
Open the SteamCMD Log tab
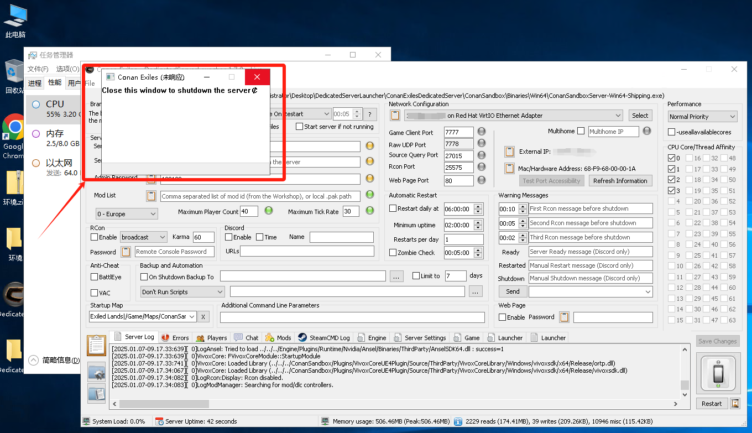[324, 338]
